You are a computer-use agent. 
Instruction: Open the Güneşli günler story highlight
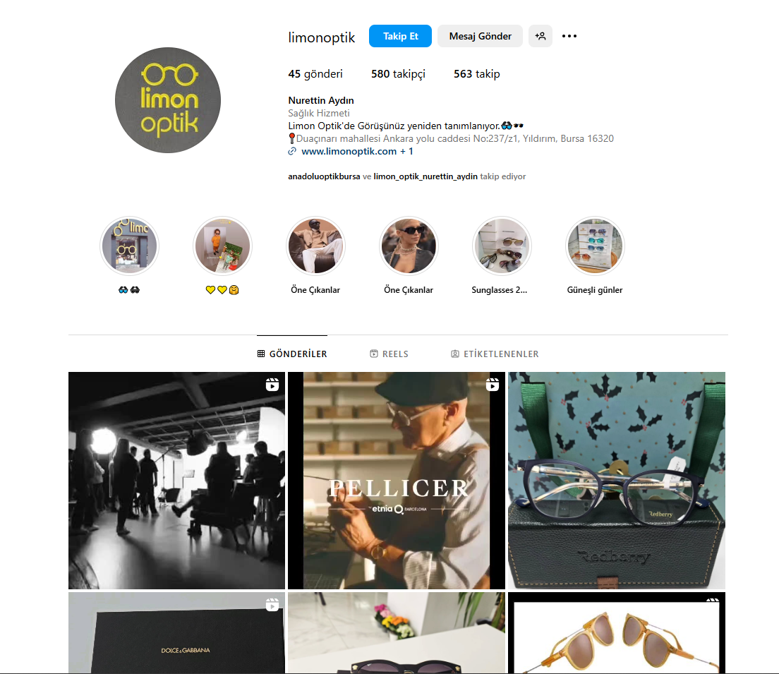[x=595, y=246]
